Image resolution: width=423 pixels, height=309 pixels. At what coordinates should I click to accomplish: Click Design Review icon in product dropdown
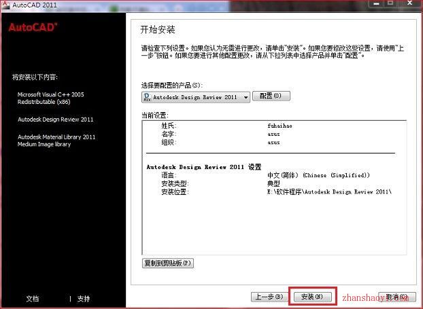click(x=148, y=97)
